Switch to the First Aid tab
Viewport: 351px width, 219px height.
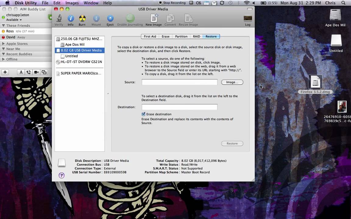[x=150, y=36]
